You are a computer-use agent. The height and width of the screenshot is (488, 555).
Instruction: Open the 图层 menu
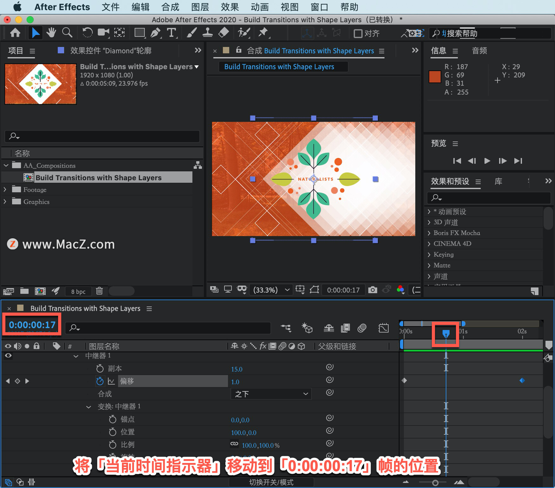(x=200, y=7)
